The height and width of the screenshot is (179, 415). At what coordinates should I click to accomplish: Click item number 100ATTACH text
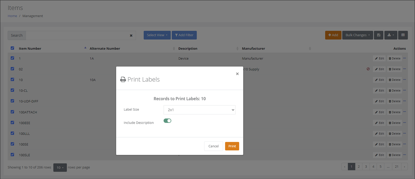click(x=28, y=112)
